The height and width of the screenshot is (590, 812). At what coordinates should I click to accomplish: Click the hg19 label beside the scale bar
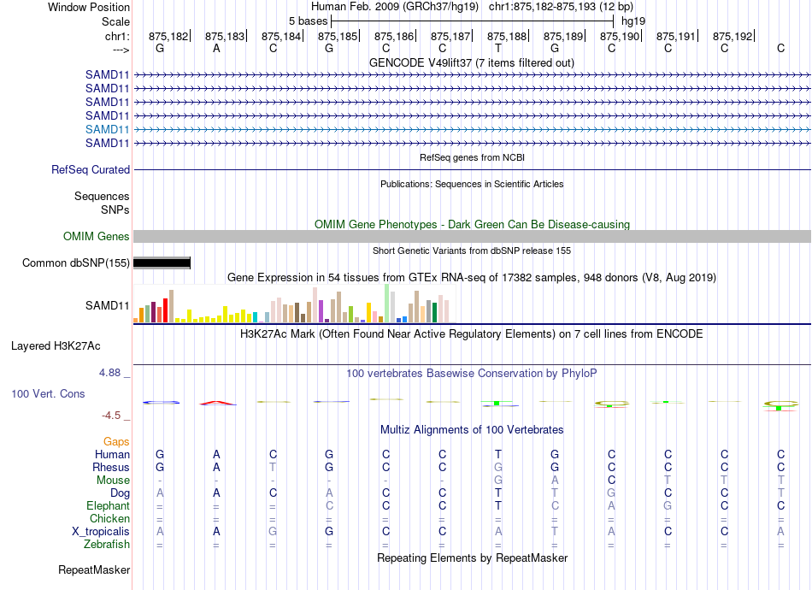(633, 21)
